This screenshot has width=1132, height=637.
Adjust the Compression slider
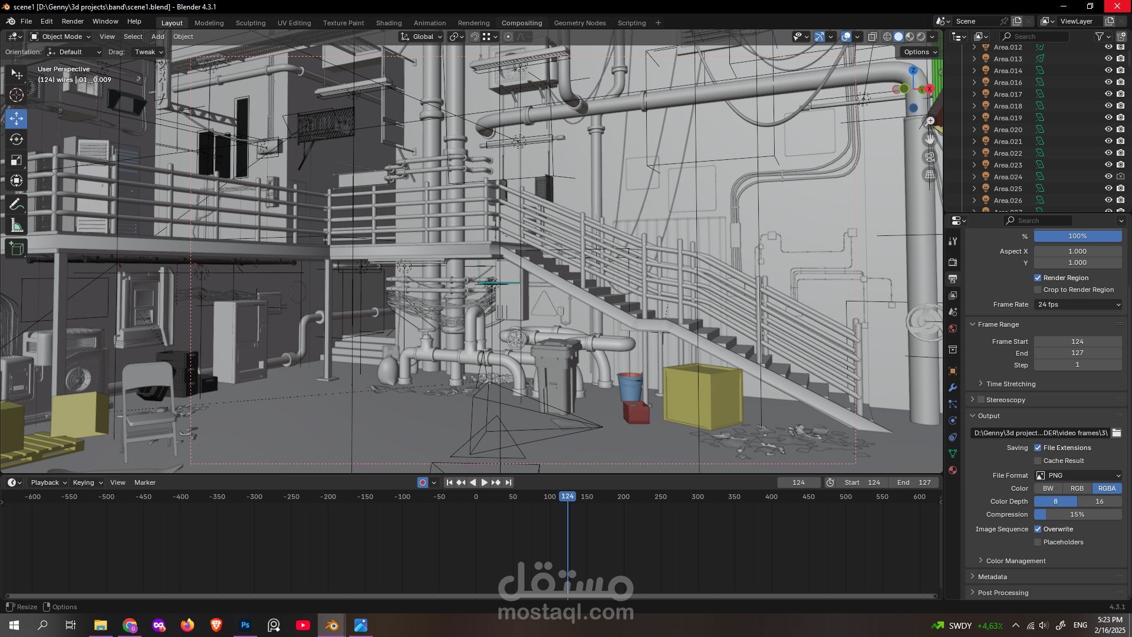click(x=1078, y=514)
